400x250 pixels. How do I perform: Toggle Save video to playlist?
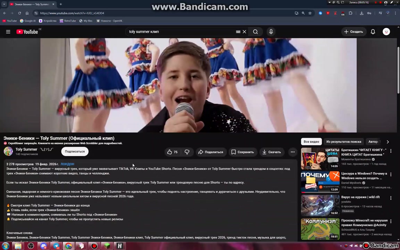click(243, 152)
